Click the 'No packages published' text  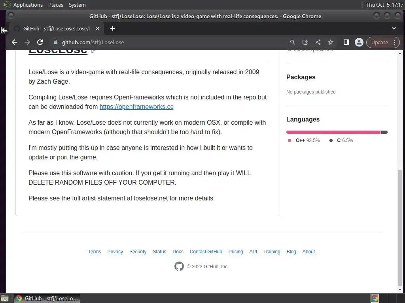[x=311, y=92]
